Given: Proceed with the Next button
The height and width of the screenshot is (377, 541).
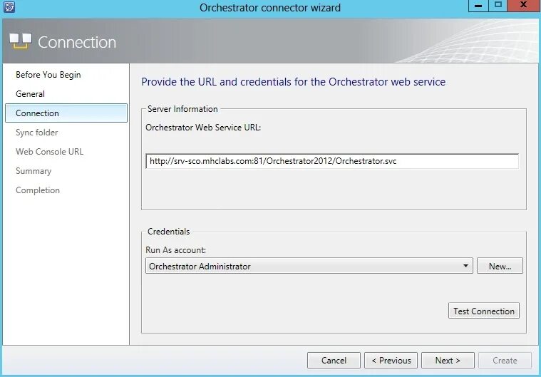Looking at the screenshot, I should 448,361.
